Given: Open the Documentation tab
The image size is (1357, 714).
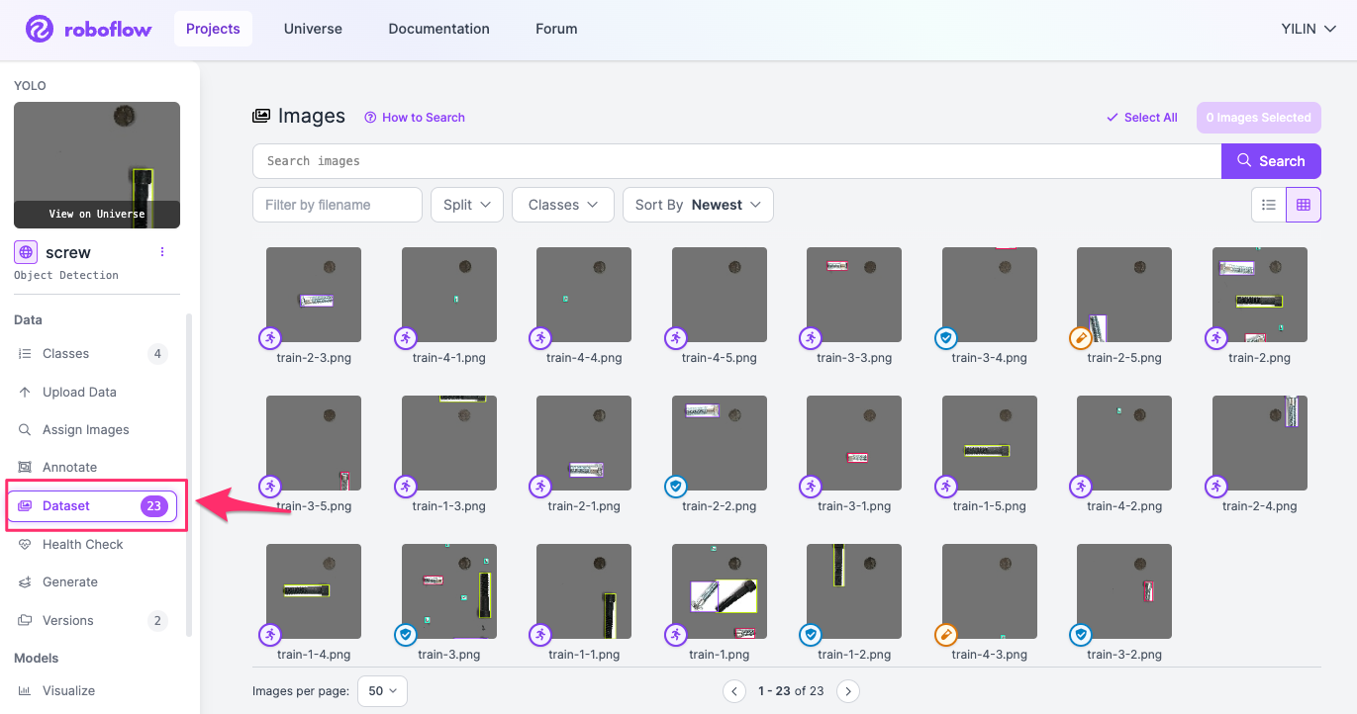Looking at the screenshot, I should coord(438,29).
